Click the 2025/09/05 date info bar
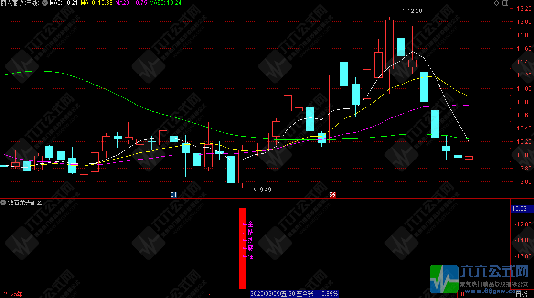Image resolution: width=534 pixels, height=298 pixels. pos(294,294)
